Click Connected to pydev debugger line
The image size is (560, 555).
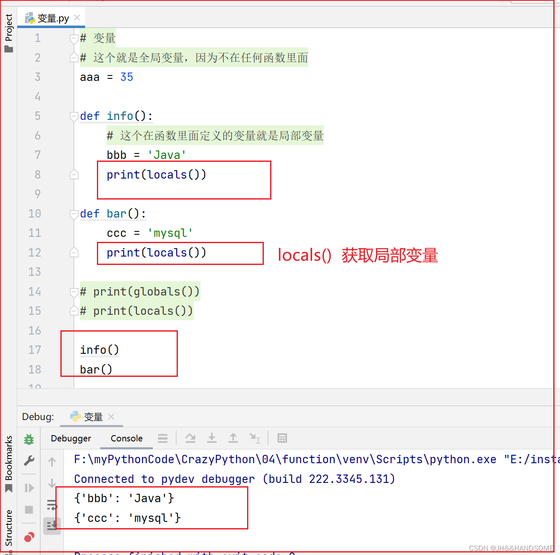235,479
